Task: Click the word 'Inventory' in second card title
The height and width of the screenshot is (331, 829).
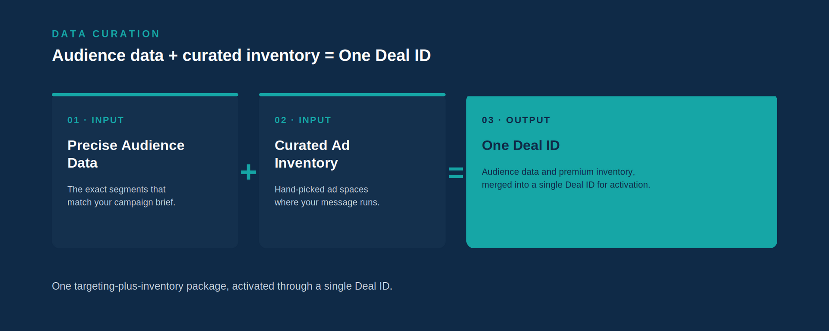Action: click(x=306, y=163)
